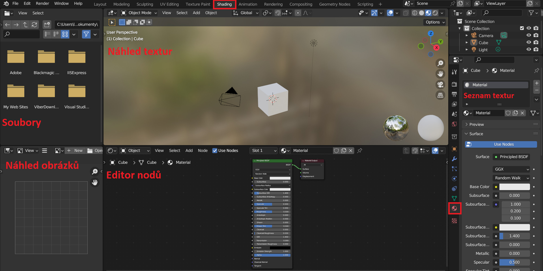Switch to the UV Editing workspace tab
This screenshot has height=271, width=543.
169,4
